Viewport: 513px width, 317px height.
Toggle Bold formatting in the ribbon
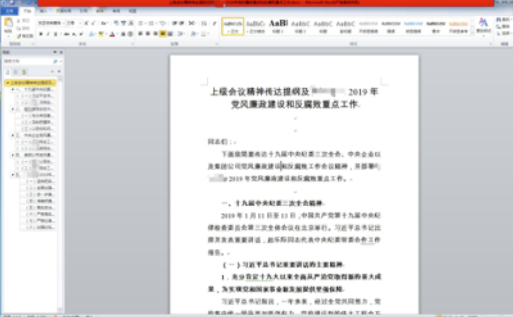[x=41, y=34]
